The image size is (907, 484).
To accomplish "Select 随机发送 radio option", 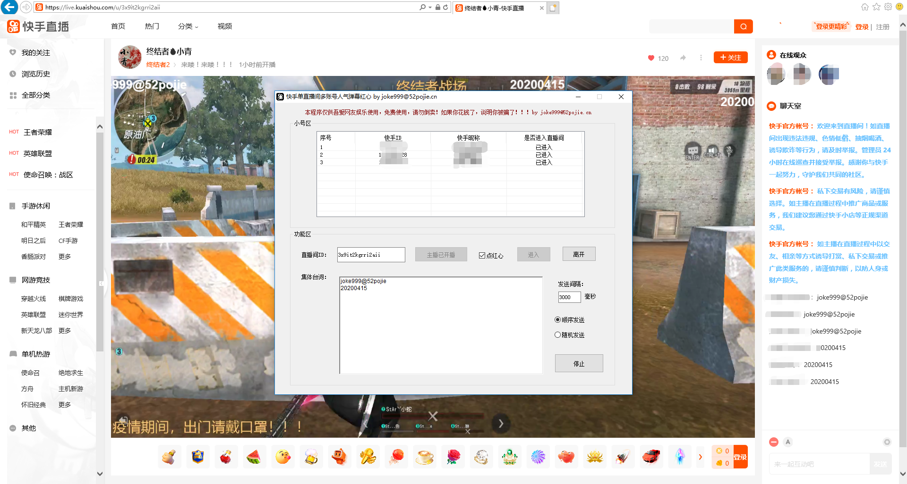I will pyautogui.click(x=557, y=335).
